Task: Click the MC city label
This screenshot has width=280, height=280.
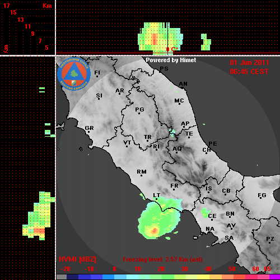Action: (x=179, y=101)
